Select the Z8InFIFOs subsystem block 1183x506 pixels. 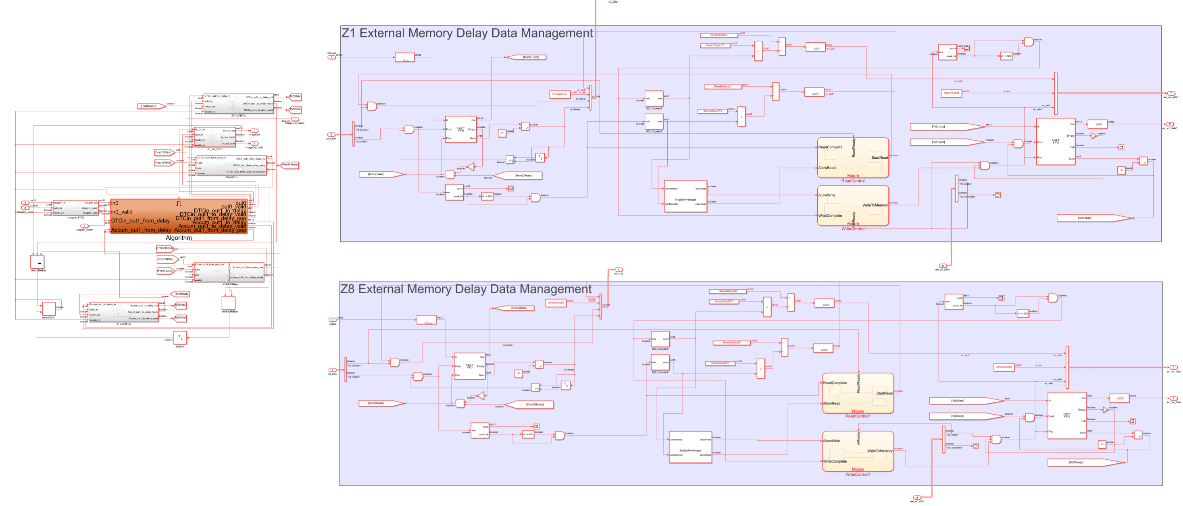point(231,165)
